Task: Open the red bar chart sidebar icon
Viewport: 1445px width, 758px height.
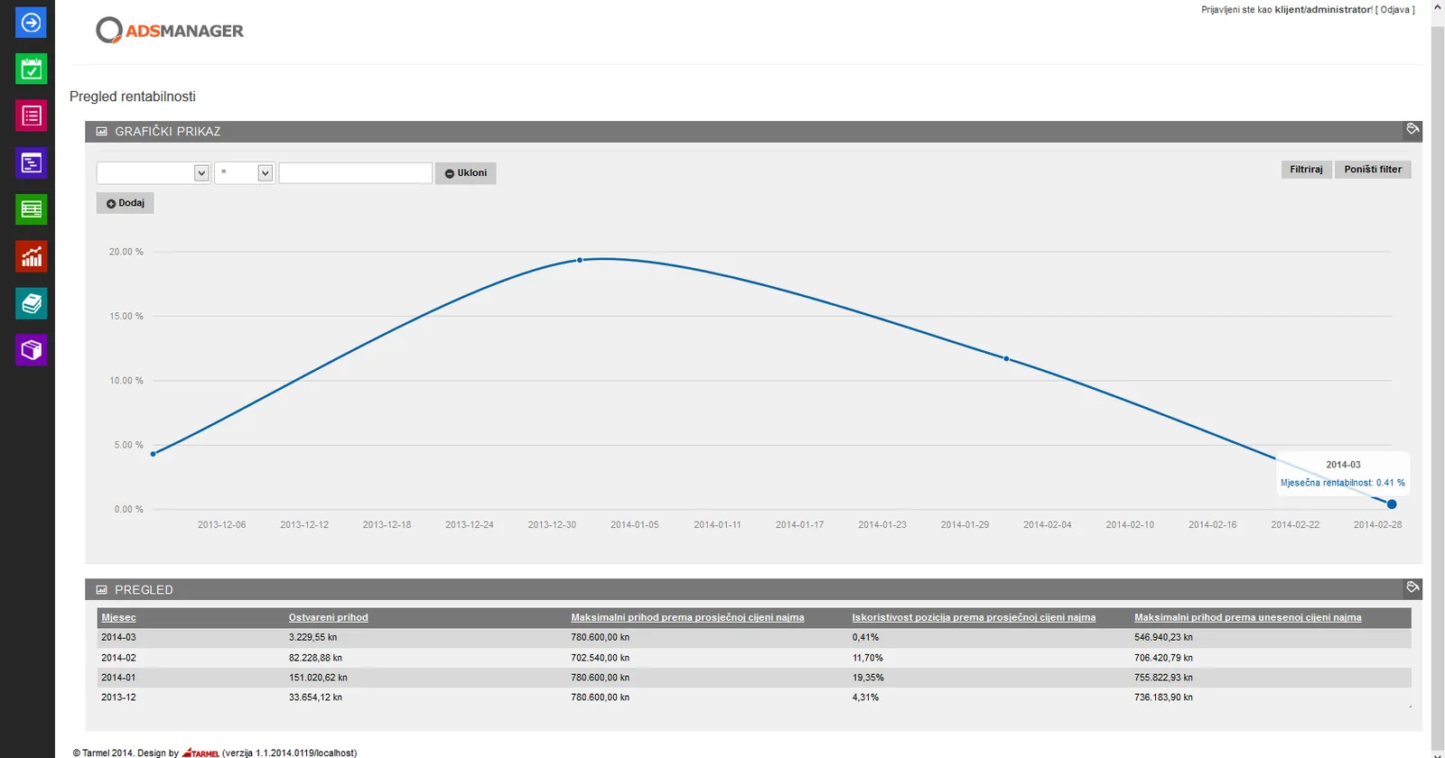Action: [31, 257]
